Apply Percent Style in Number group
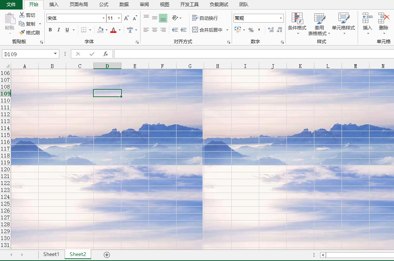 click(251, 29)
